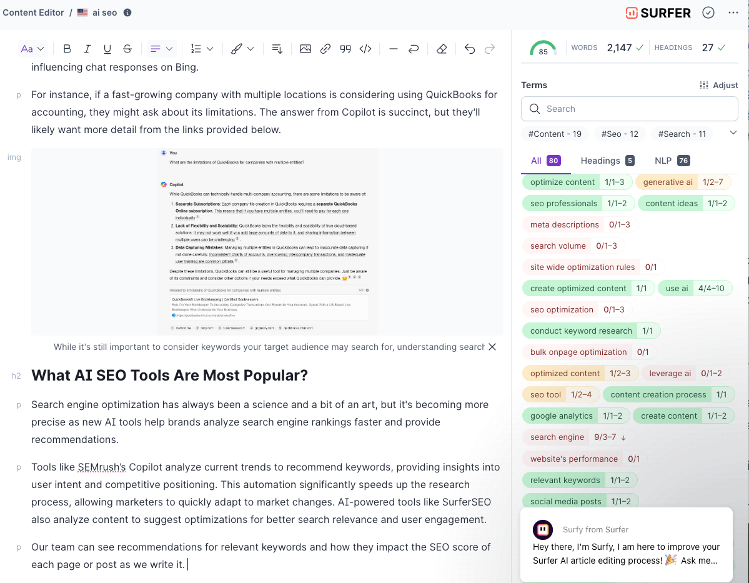Image resolution: width=749 pixels, height=583 pixels.
Task: Toggle bold formatting in the toolbar
Action: (x=67, y=49)
